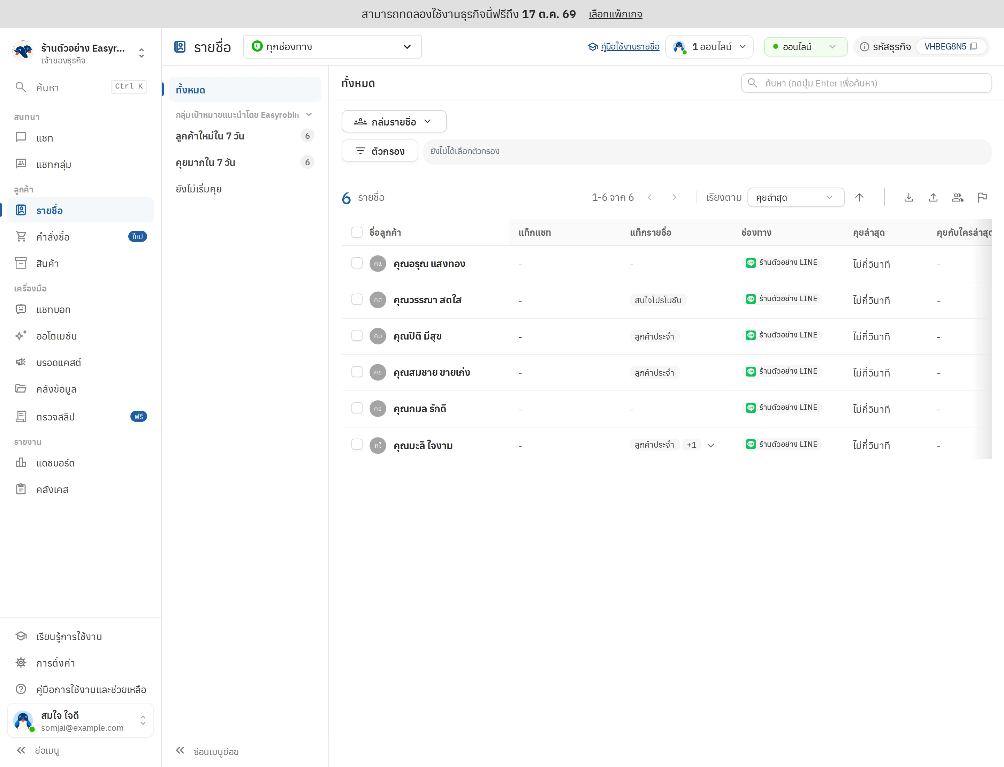The image size is (1004, 767).
Task: Open the คุยล่าสุด sort dropdown
Action: 795,197
